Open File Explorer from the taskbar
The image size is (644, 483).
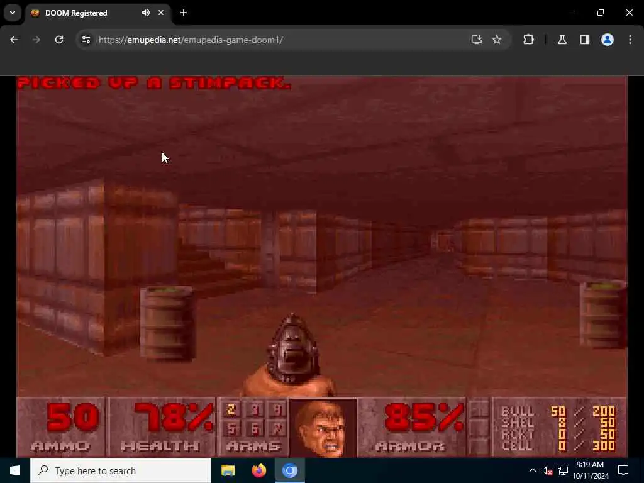pos(228,470)
